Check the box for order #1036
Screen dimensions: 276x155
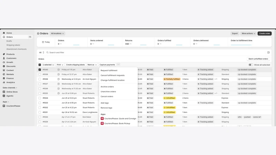coord(40,89)
